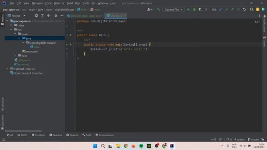Collapse the main folder node
The width and height of the screenshot is (267, 150).
15,34
